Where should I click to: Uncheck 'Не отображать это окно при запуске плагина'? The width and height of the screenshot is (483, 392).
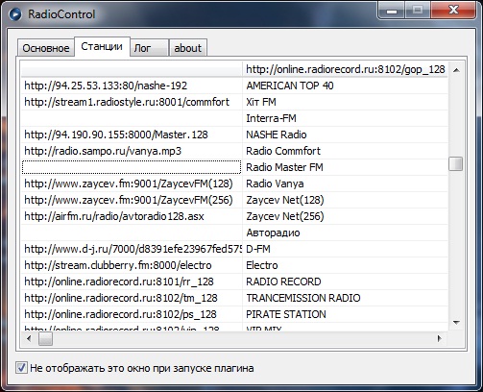(x=21, y=368)
